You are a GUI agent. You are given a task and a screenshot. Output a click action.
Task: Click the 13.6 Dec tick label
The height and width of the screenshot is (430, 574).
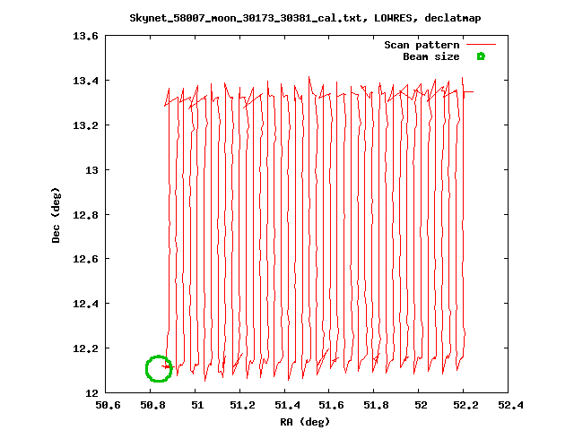(86, 36)
